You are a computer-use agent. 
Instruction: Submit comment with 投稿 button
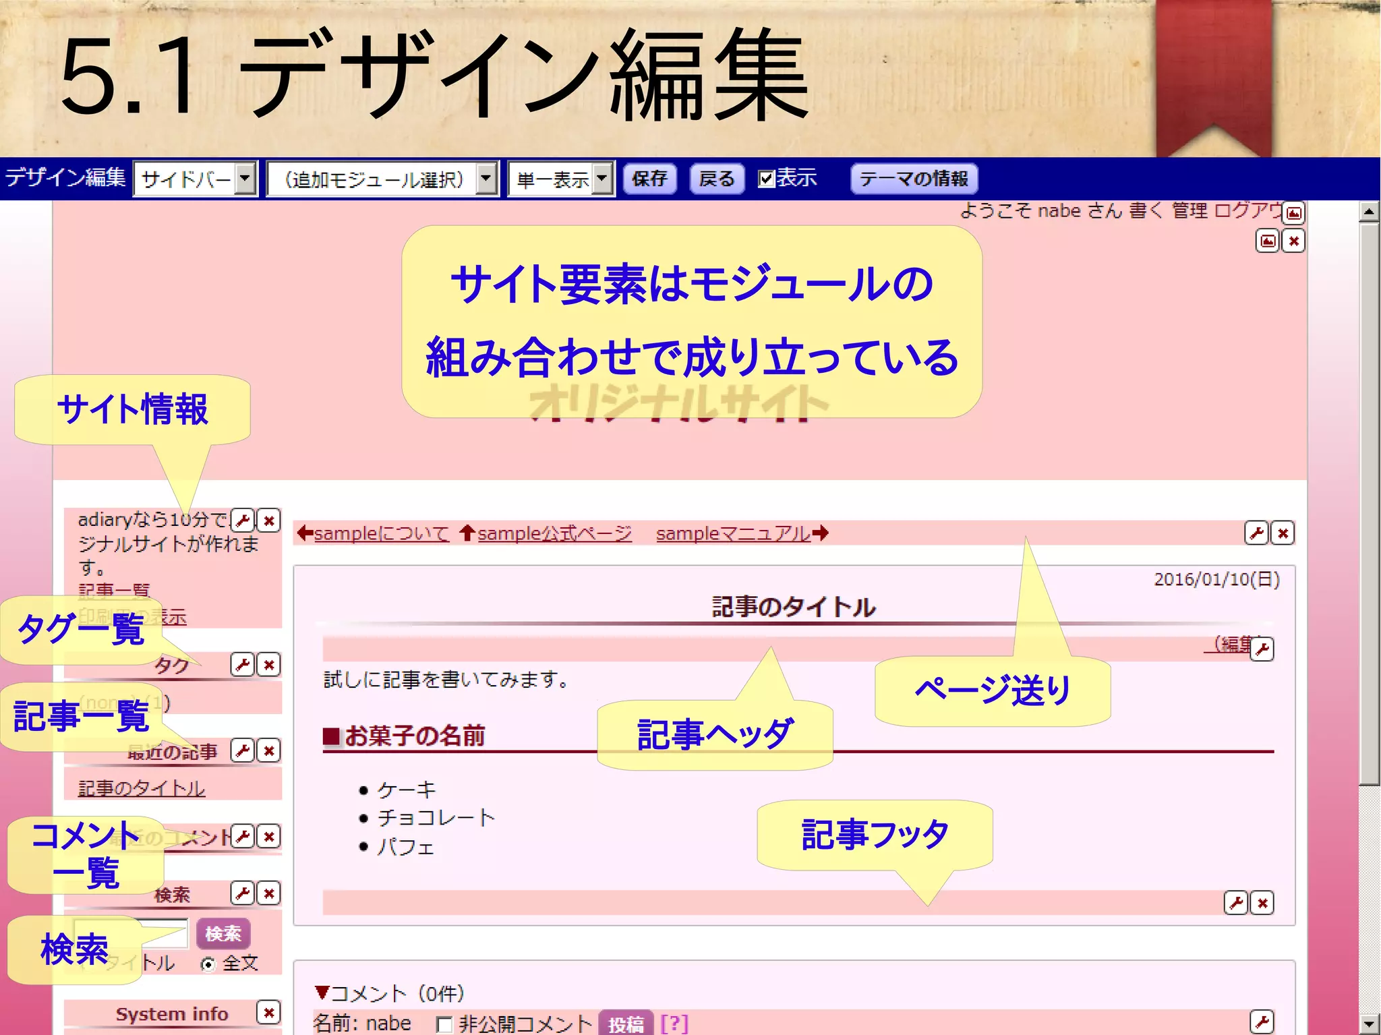(x=626, y=1024)
